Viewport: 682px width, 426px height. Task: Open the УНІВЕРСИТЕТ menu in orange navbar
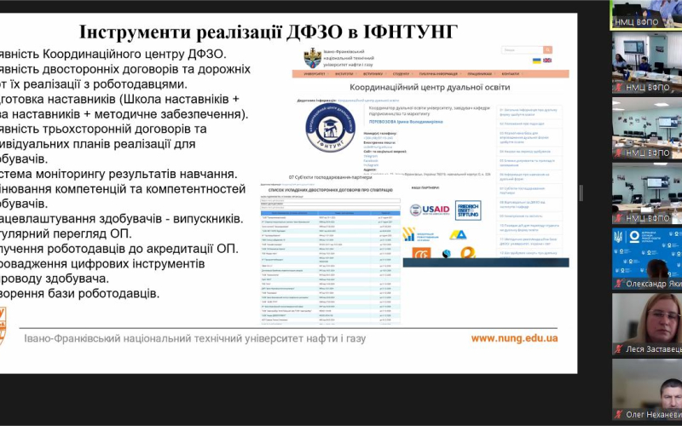pos(315,74)
